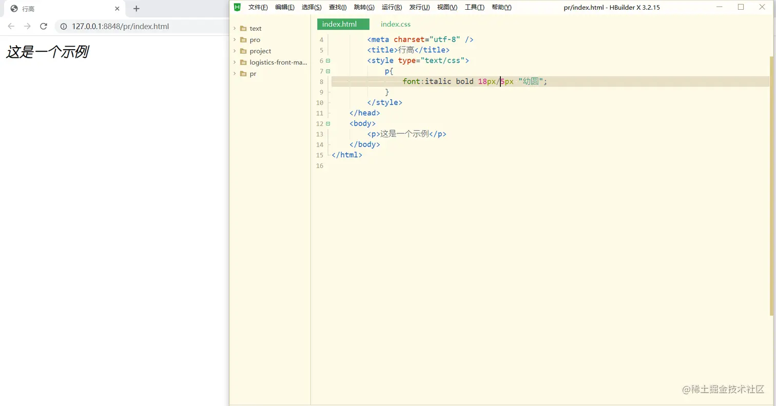
Task: Open the 发行(U) menu
Action: tap(419, 7)
